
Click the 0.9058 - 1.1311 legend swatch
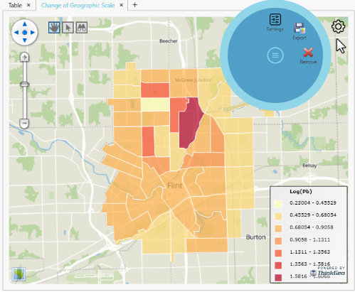point(278,241)
